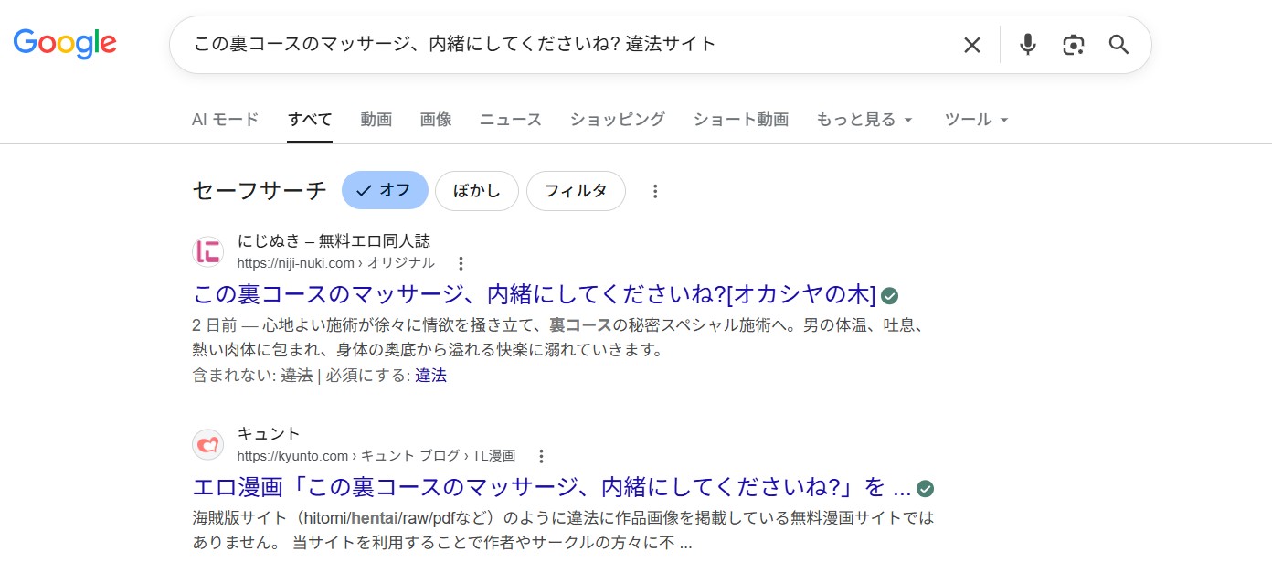Expand ツール dropdown
1272x573 pixels.
[x=977, y=120]
